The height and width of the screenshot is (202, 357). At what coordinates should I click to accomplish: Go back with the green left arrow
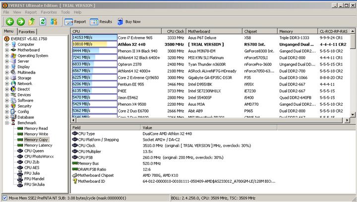tap(10, 22)
